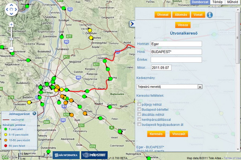The width and height of the screenshot is (241, 160).
Task: Switch to Térkép map view
Action: click(x=217, y=2)
